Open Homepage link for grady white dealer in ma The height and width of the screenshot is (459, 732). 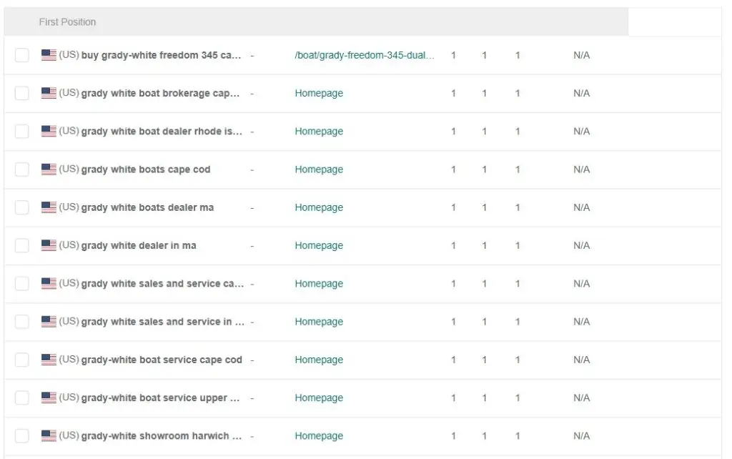pyautogui.click(x=319, y=245)
